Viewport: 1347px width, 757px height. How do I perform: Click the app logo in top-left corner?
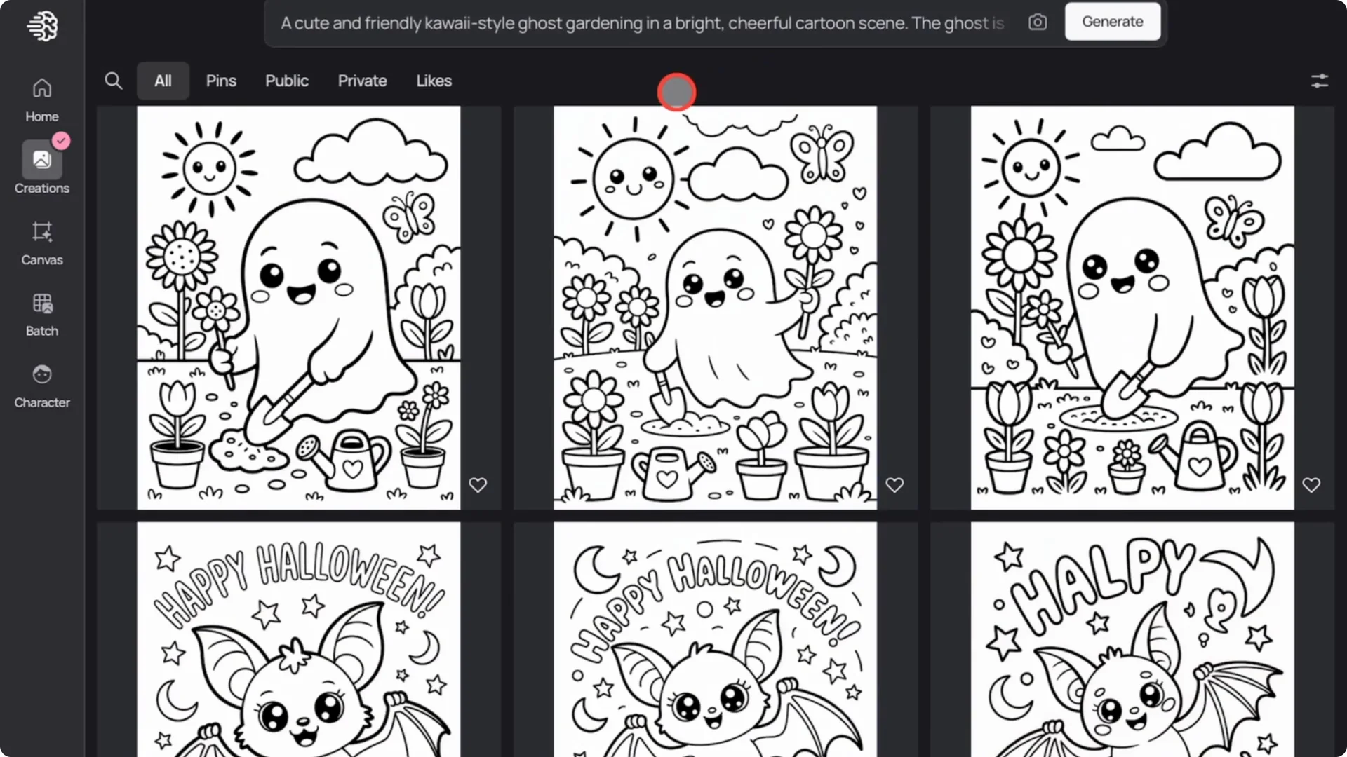tap(42, 25)
